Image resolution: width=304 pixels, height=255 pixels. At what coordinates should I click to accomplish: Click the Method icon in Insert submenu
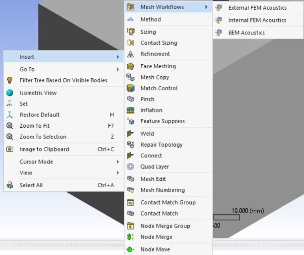coord(130,19)
